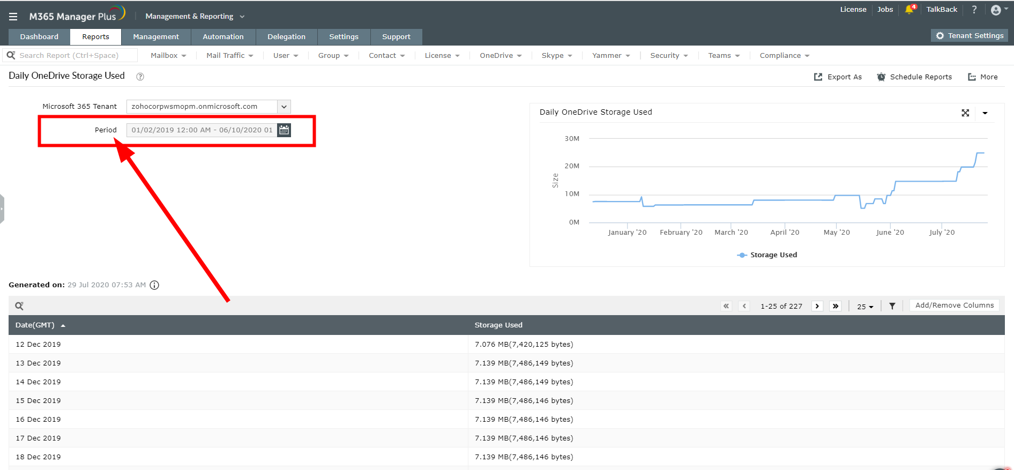1014x470 pixels.
Task: Select the Microsoft 365 Tenant dropdown
Action: pos(208,107)
